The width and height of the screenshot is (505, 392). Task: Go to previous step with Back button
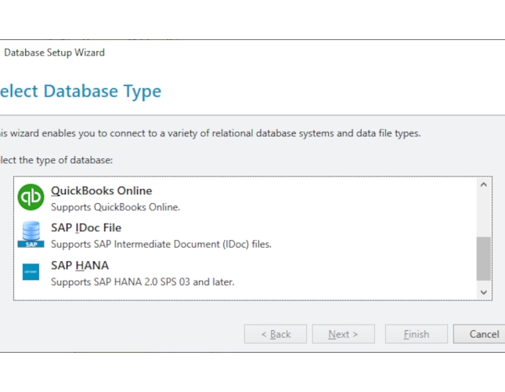275,334
